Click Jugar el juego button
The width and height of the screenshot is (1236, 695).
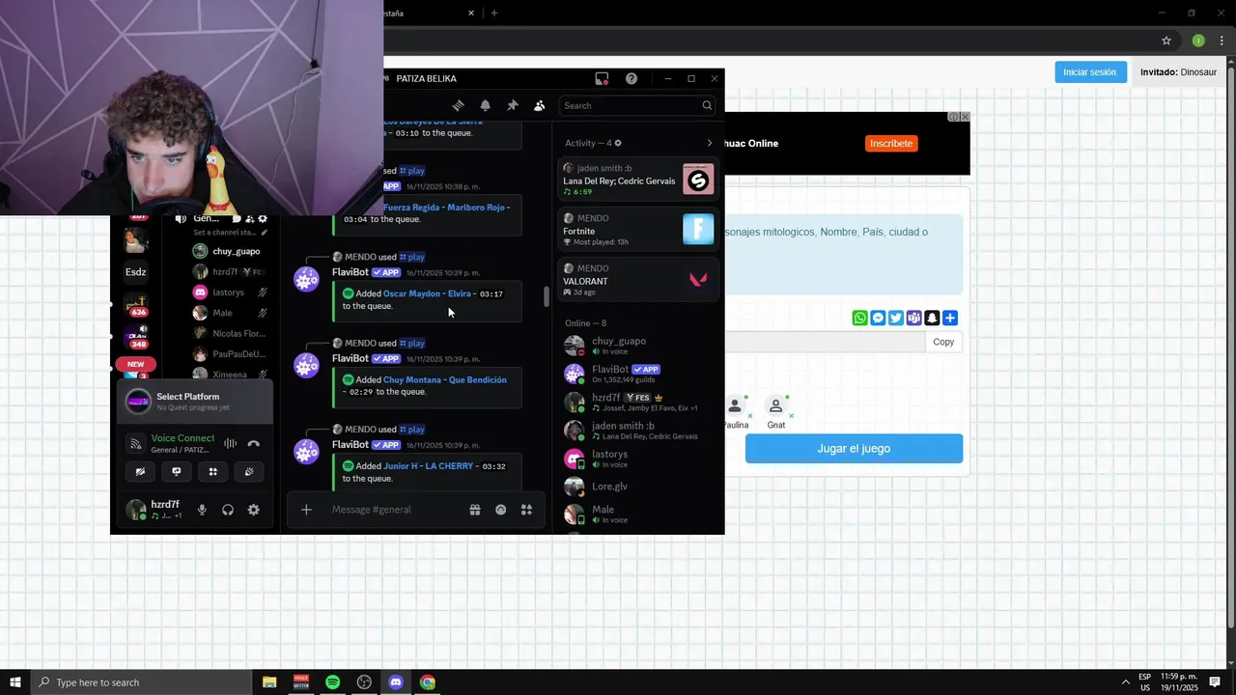coord(854,449)
